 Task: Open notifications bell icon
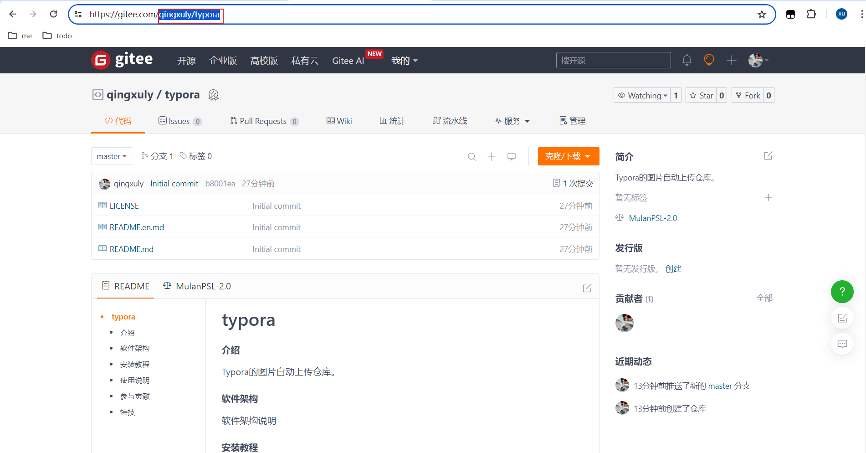(x=687, y=60)
